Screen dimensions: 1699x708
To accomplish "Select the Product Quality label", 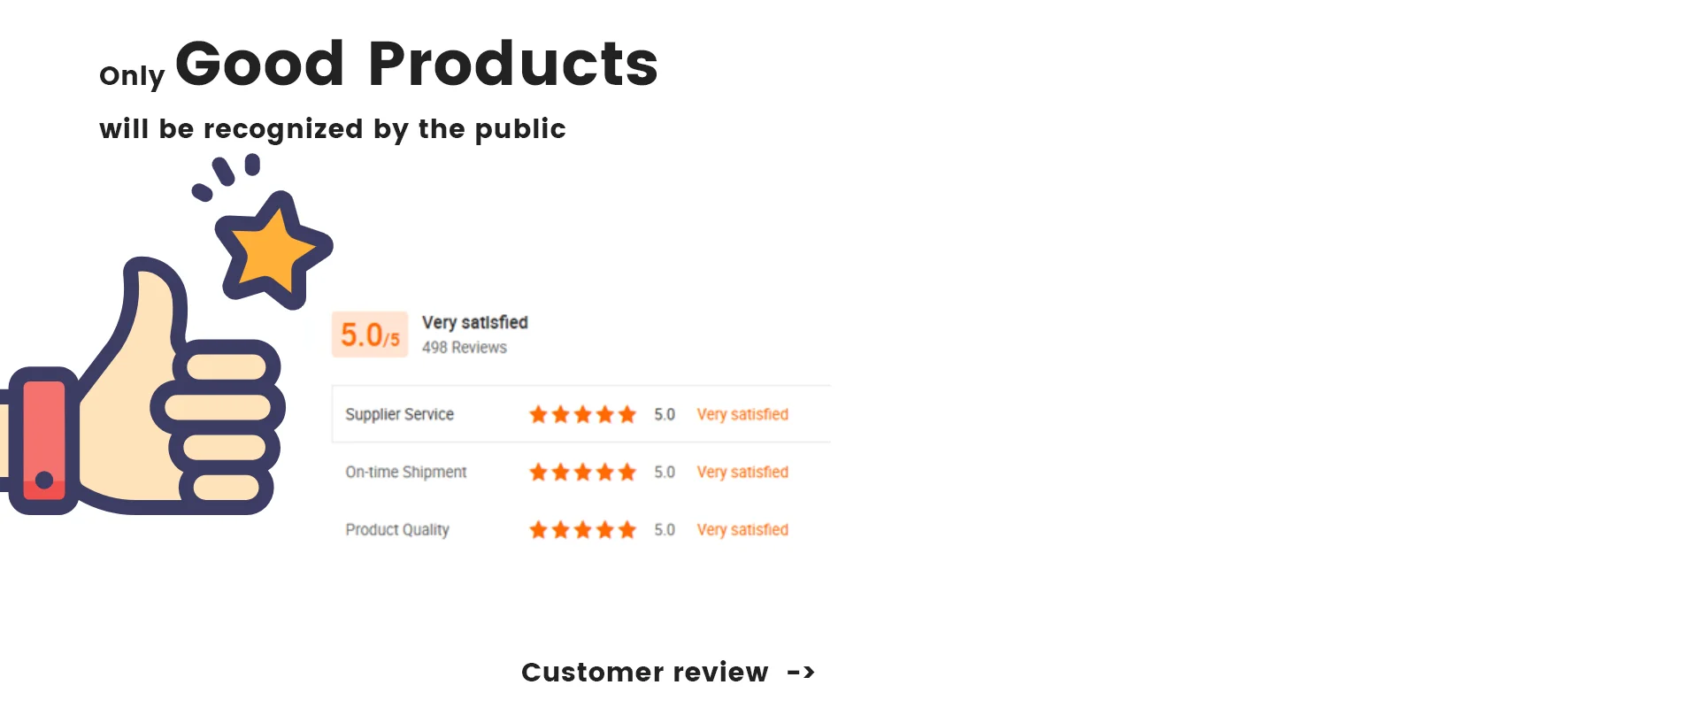I will (x=397, y=529).
